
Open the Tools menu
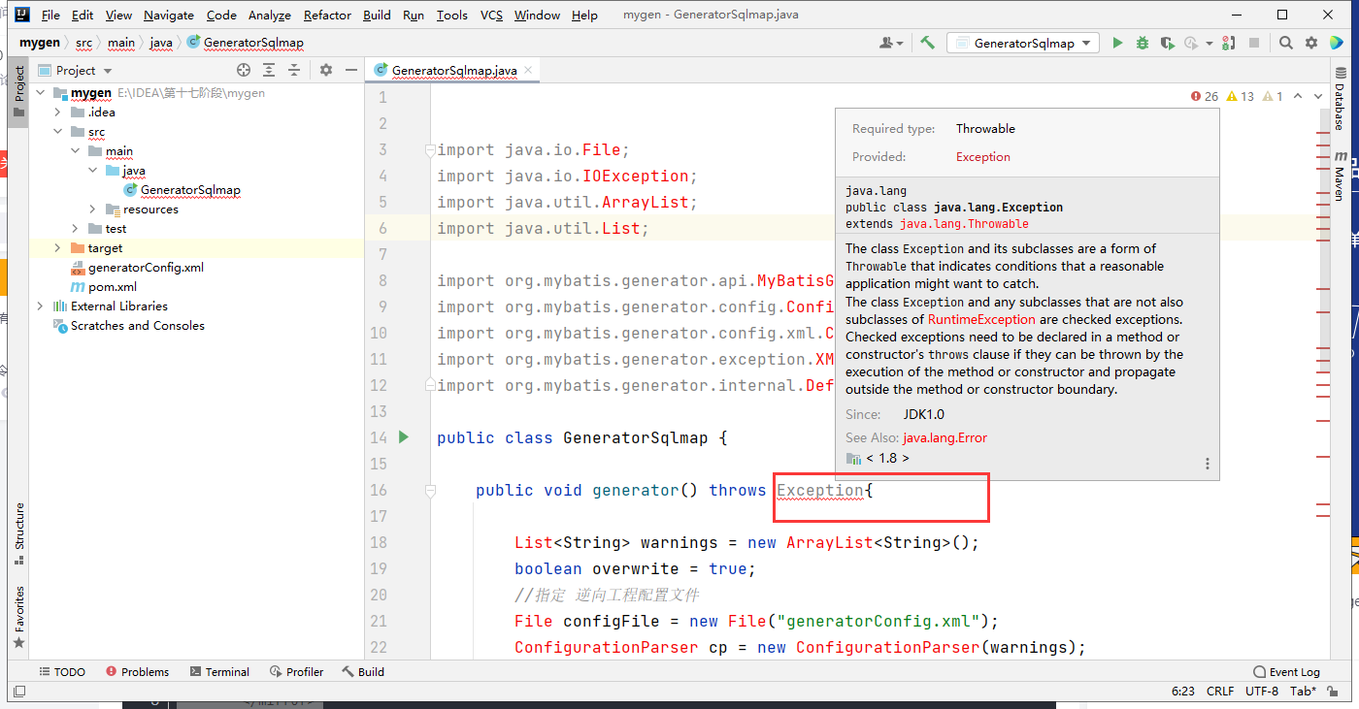451,15
